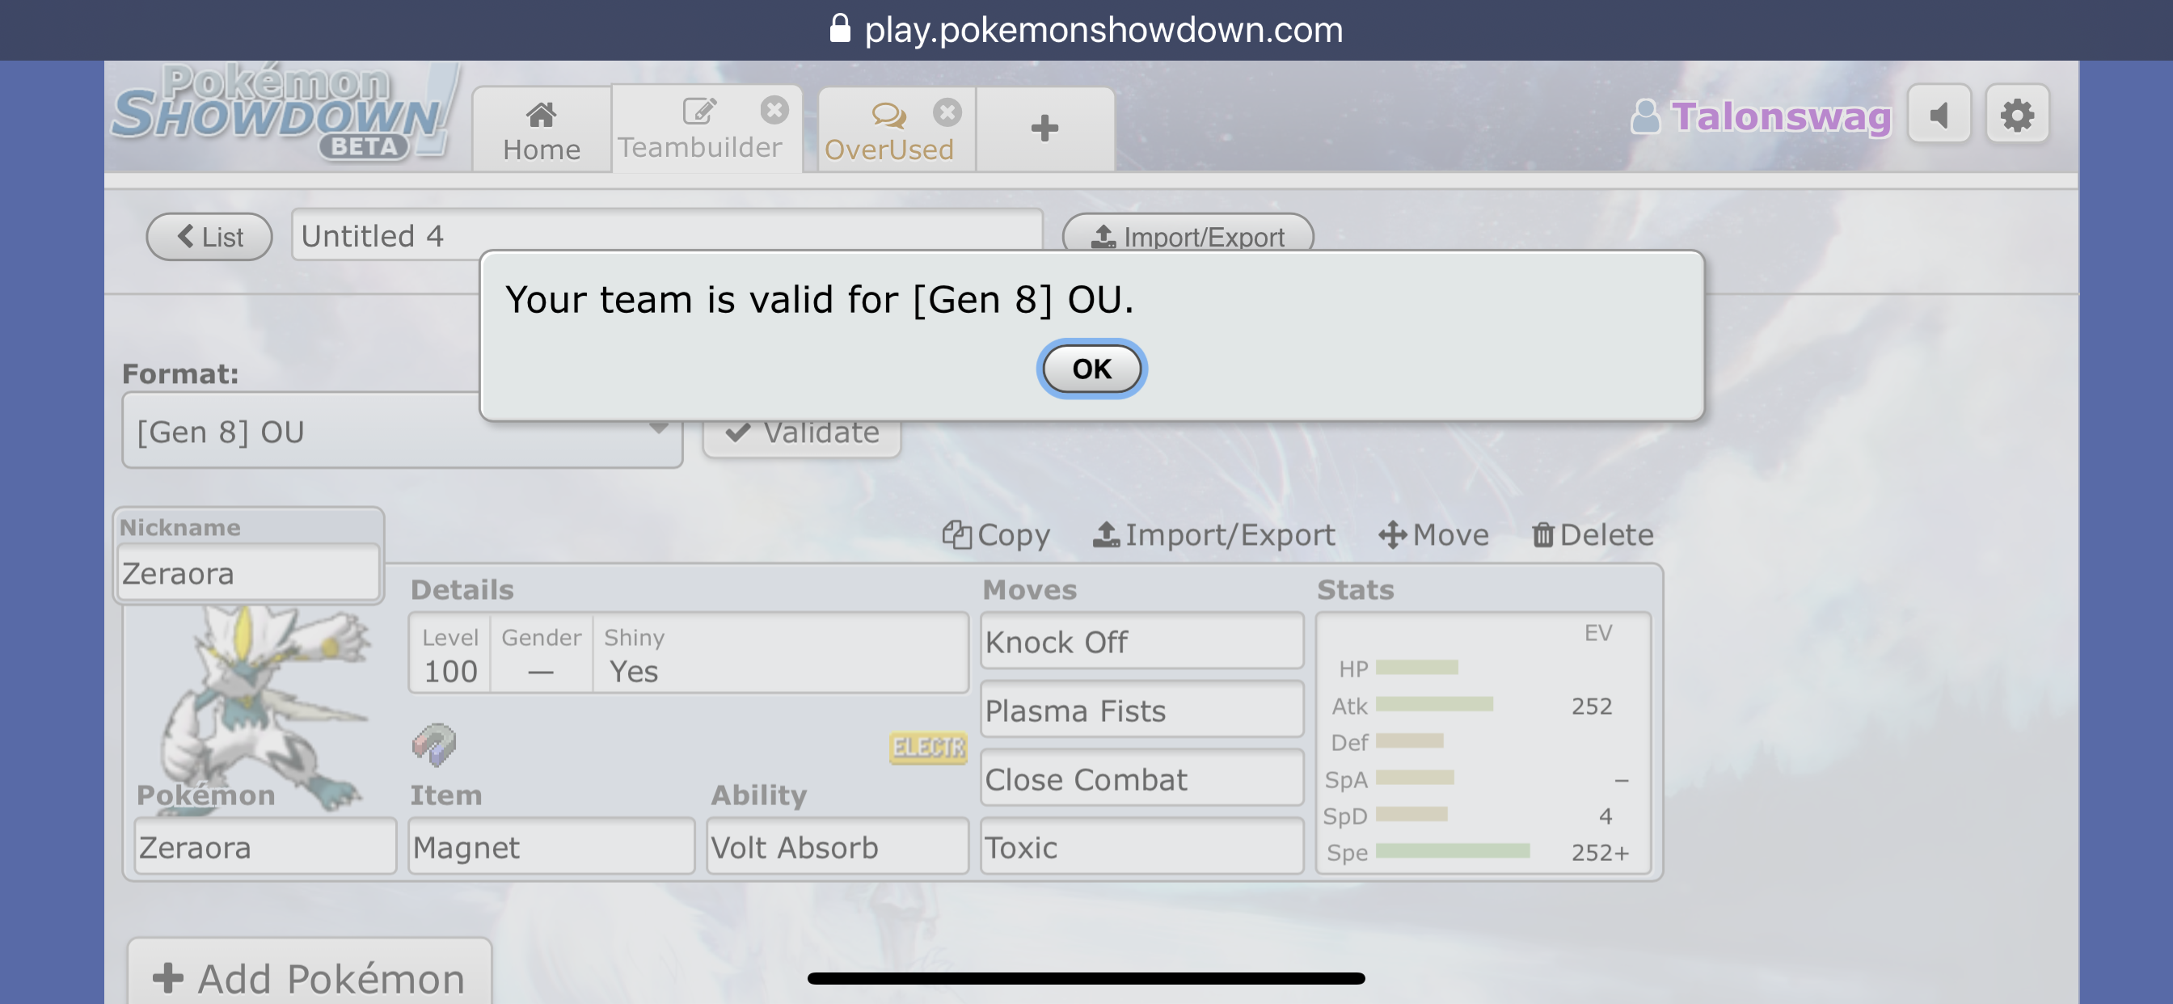2173x1004 pixels.
Task: Open the options gear menu
Action: click(x=2016, y=115)
